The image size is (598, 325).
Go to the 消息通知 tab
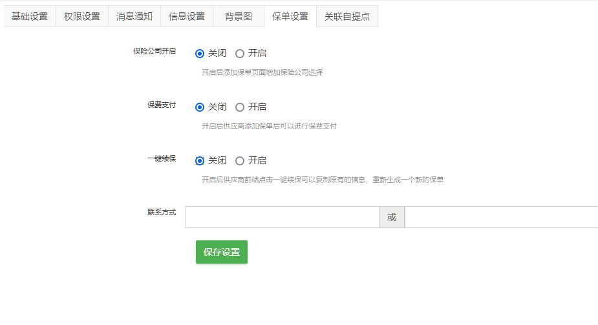134,16
